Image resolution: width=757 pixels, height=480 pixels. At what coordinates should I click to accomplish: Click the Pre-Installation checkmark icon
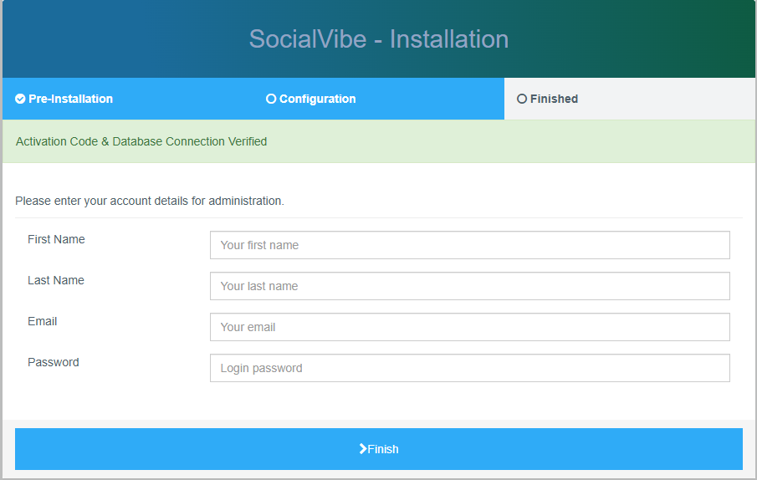coord(20,99)
